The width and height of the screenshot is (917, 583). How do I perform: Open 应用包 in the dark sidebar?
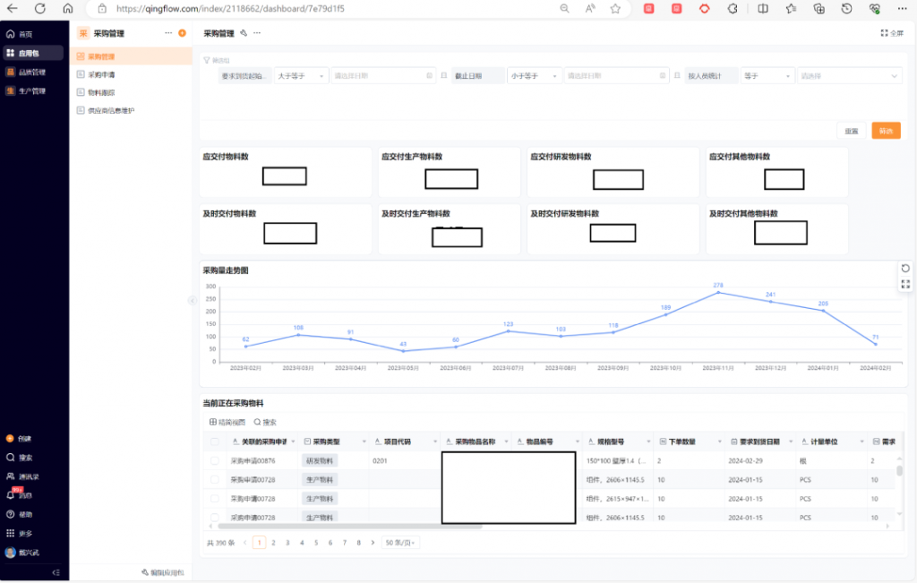point(33,53)
